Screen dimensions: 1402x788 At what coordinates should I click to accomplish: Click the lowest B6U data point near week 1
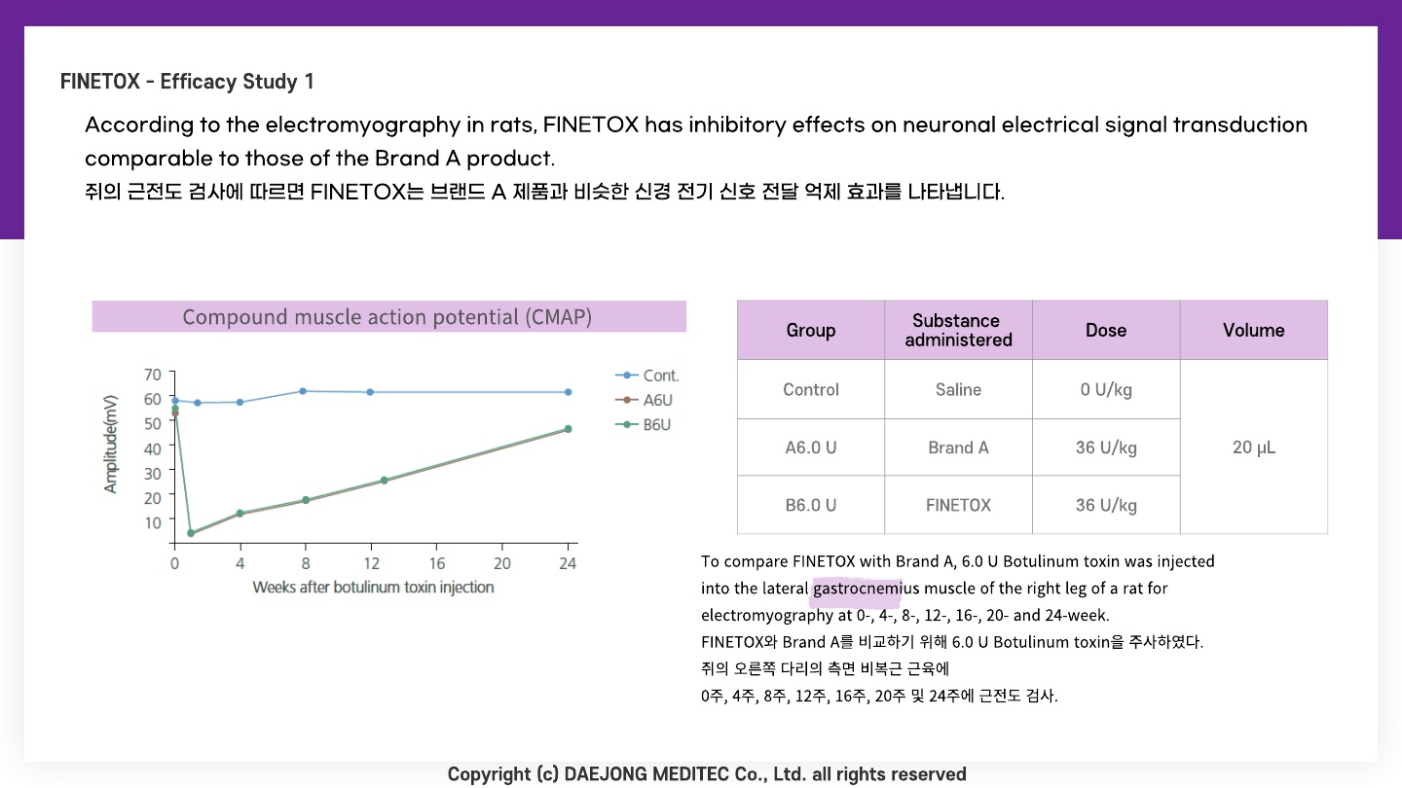click(191, 533)
